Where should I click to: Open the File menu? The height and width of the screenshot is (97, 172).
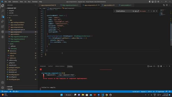pyautogui.click(x=6, y=2)
